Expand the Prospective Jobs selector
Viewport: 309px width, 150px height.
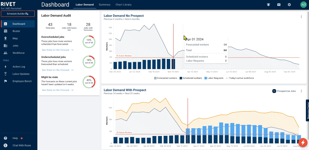(x=284, y=91)
